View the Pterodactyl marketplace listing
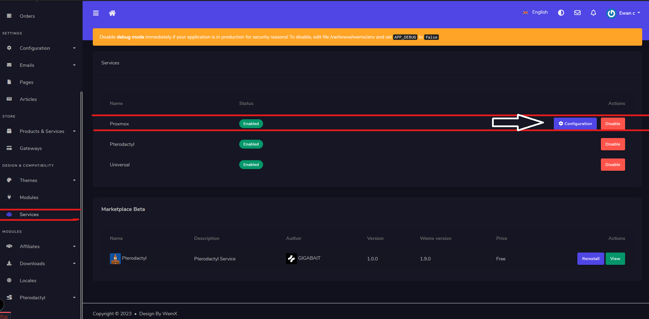Viewport: 649px width, 319px height. [615, 259]
